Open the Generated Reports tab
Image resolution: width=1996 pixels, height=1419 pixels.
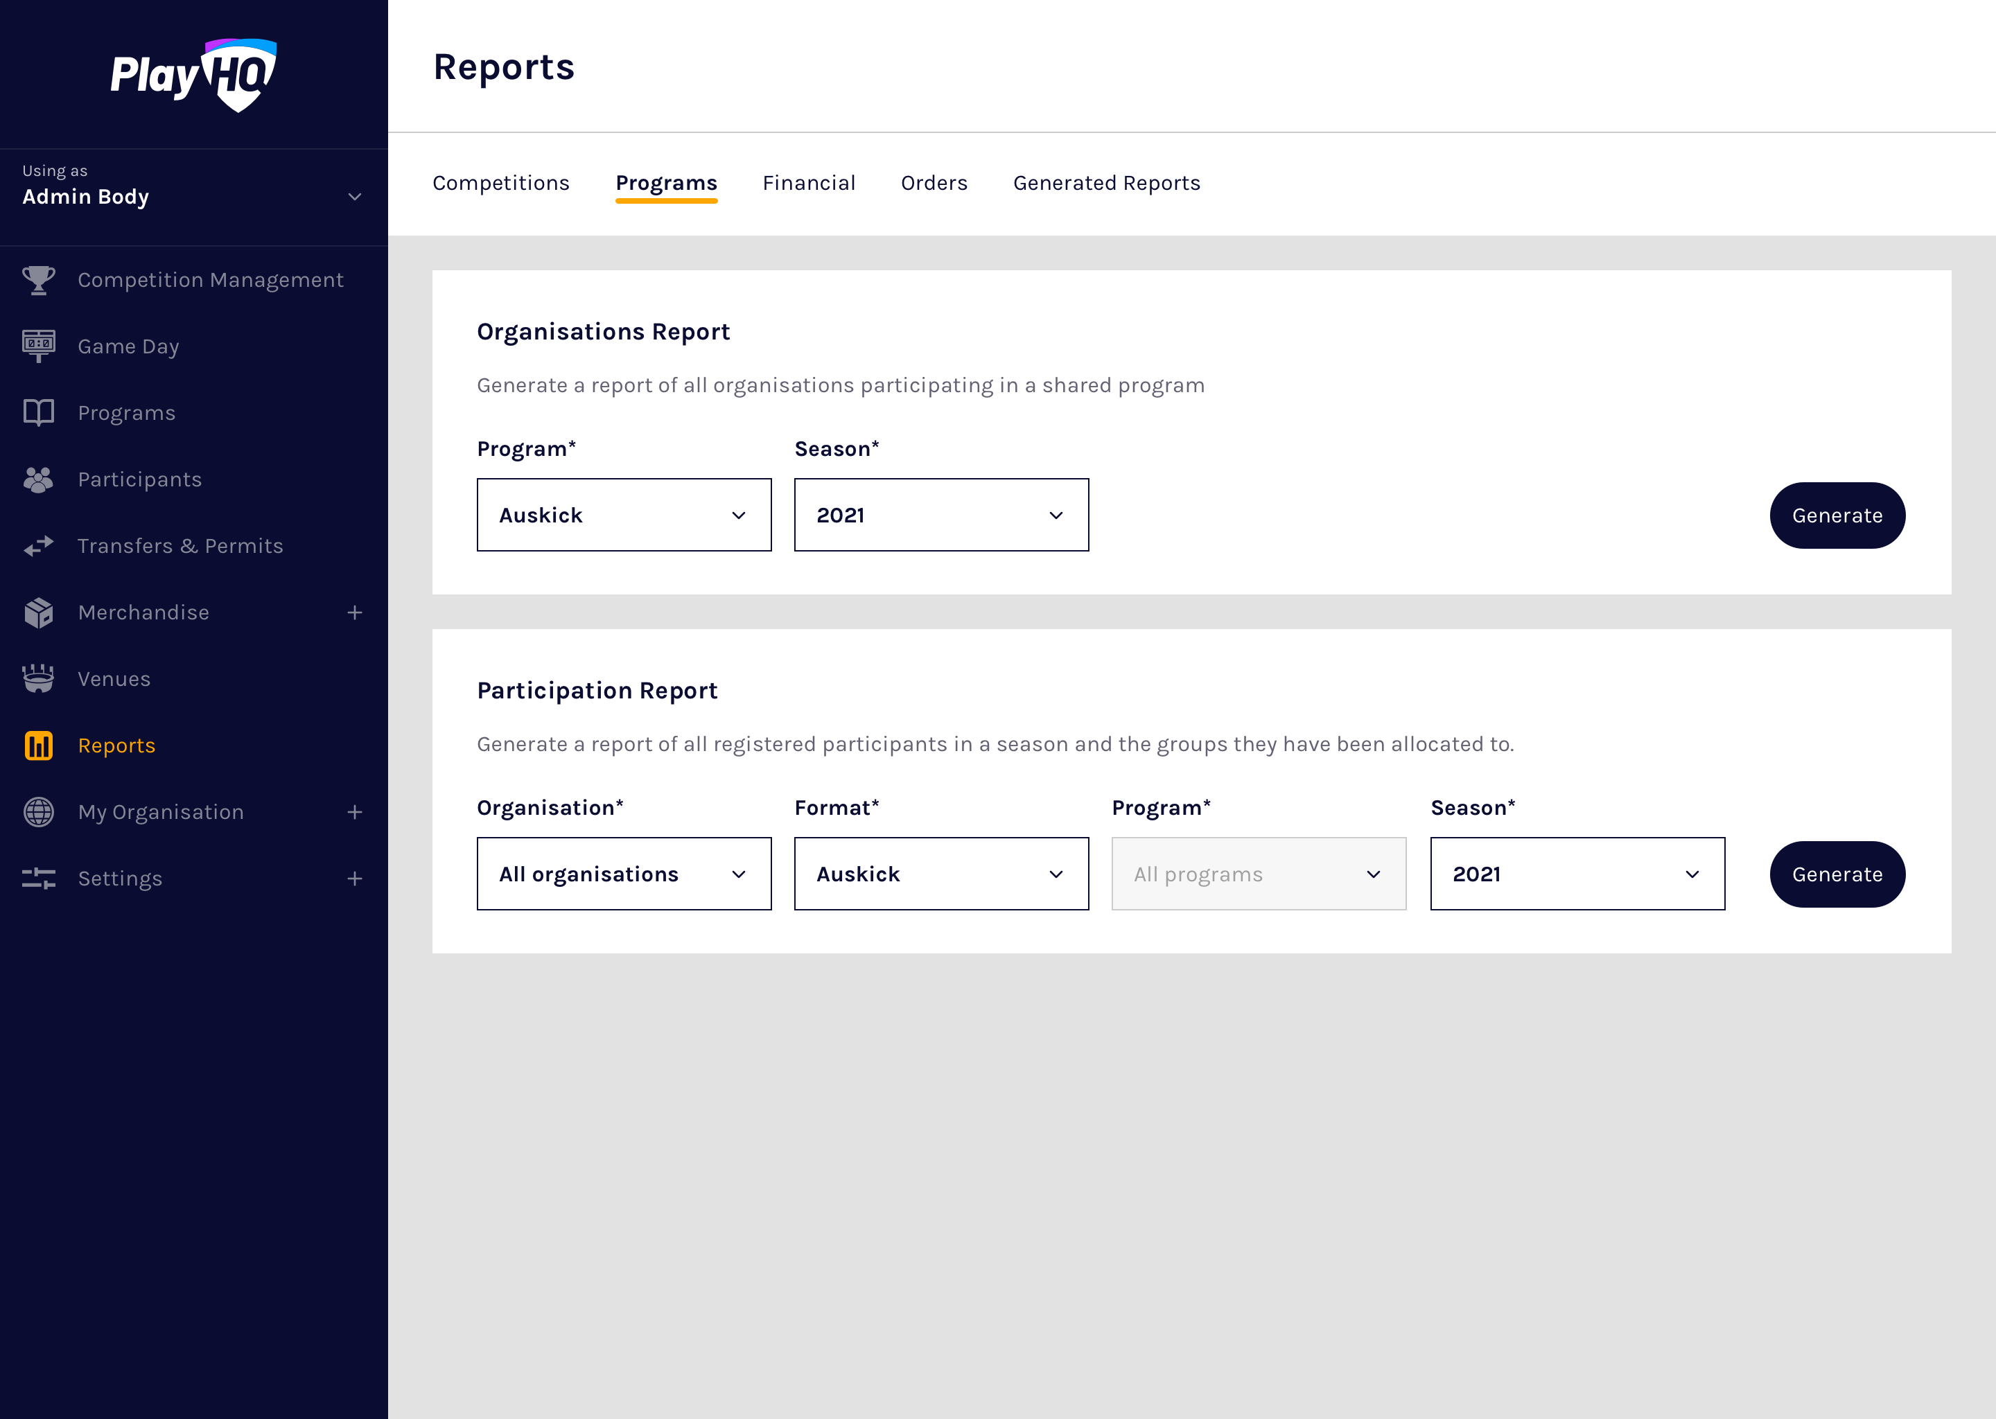pos(1106,183)
